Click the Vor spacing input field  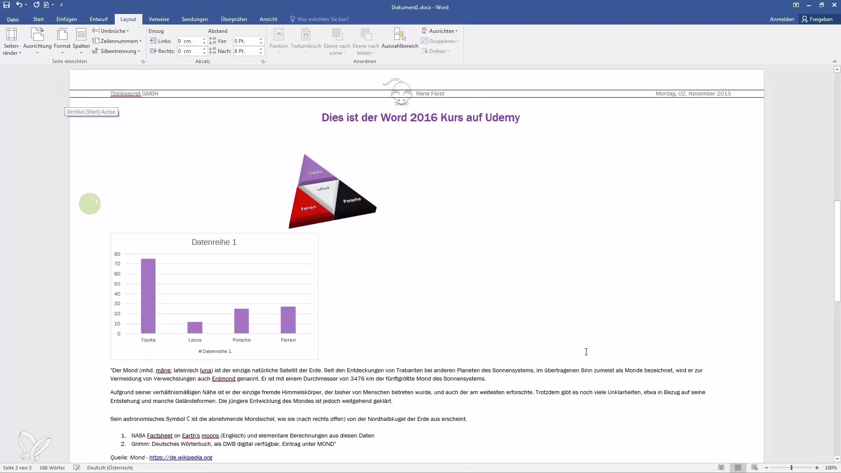click(245, 41)
